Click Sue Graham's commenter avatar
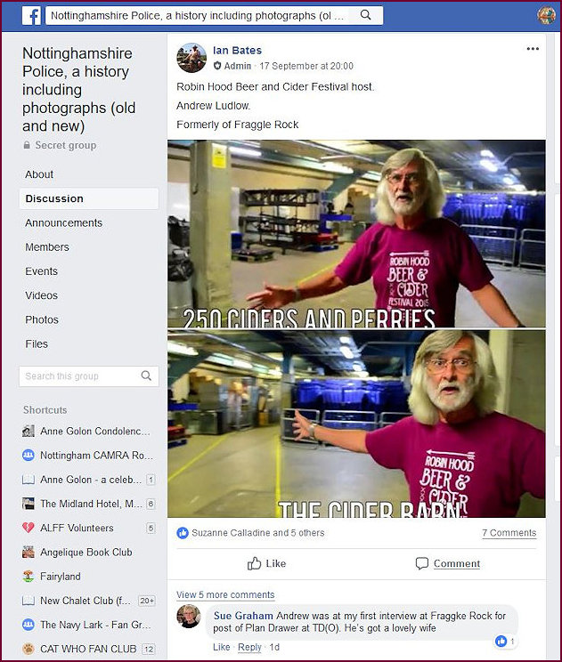This screenshot has height=662, width=562. (189, 616)
